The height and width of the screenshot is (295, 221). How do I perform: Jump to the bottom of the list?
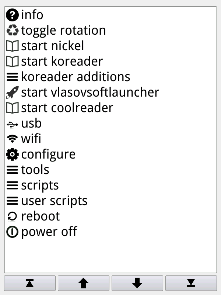[x=191, y=283]
